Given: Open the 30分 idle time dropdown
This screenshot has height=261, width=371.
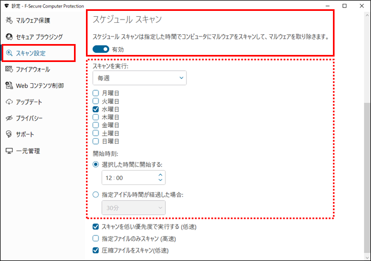Looking at the screenshot, I should pyautogui.click(x=133, y=208).
